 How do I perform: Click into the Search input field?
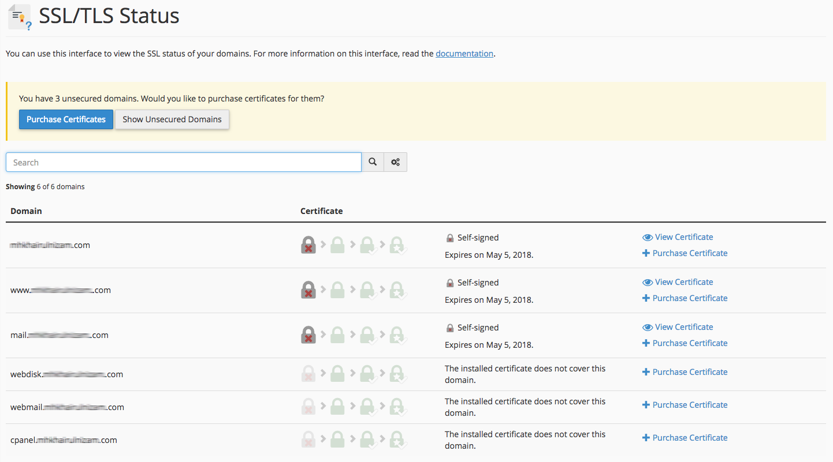coord(184,163)
